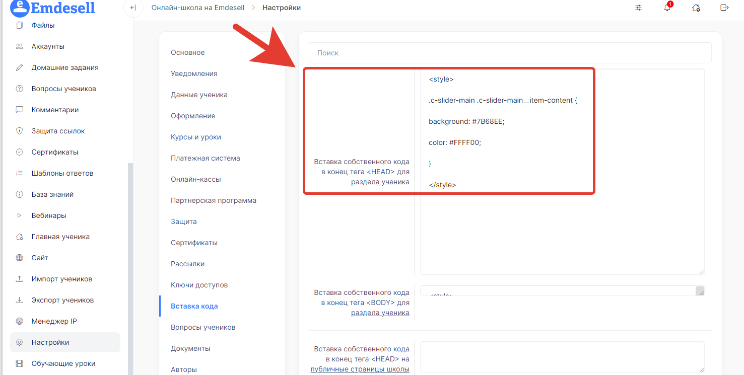Screen dimensions: 744x375
Task: Click the home icon in top bar
Action: tap(696, 8)
